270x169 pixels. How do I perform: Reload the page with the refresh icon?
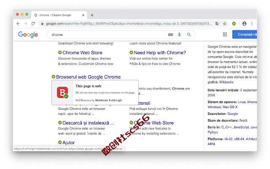pyautogui.click(x=33, y=24)
